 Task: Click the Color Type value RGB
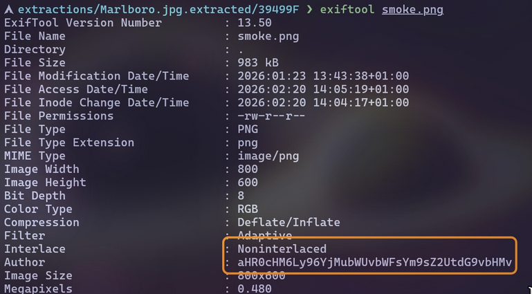coord(248,209)
